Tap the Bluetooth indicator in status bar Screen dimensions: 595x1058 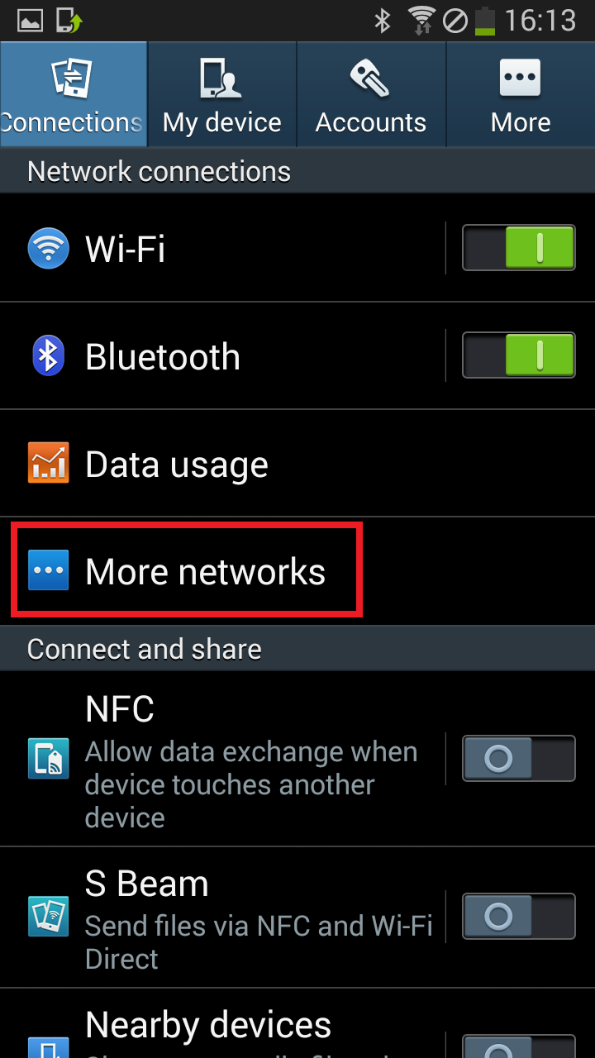(382, 20)
